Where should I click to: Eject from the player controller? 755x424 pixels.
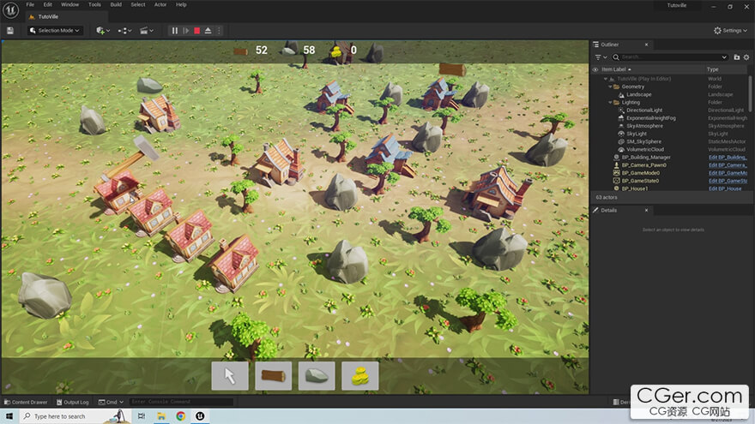click(208, 30)
